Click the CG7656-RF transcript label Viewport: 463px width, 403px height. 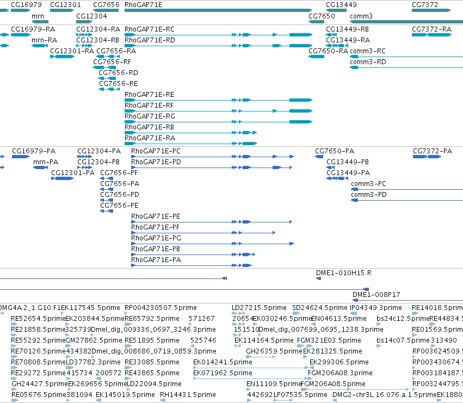pyautogui.click(x=112, y=62)
